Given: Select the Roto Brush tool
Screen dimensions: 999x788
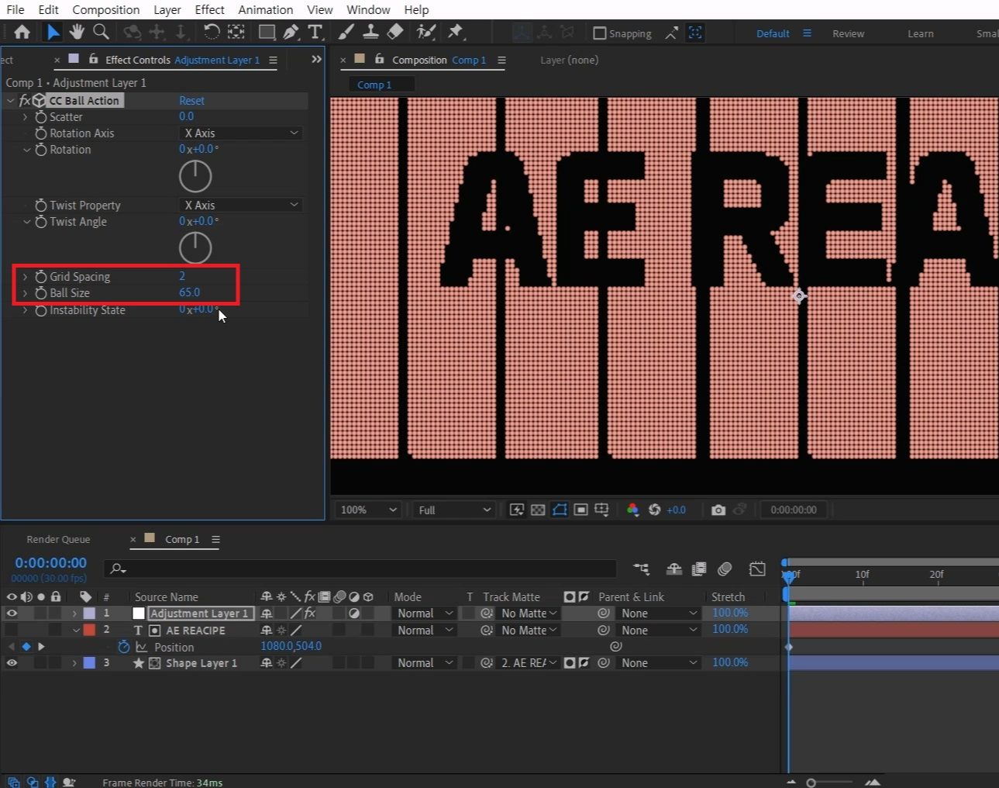Looking at the screenshot, I should click(x=425, y=32).
